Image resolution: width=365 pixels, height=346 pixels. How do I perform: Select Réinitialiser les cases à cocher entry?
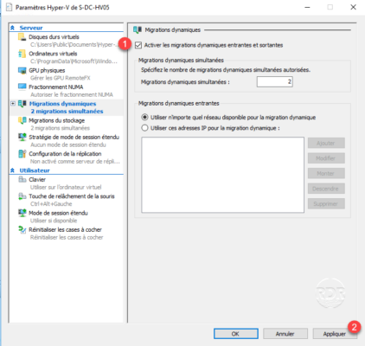point(65,230)
